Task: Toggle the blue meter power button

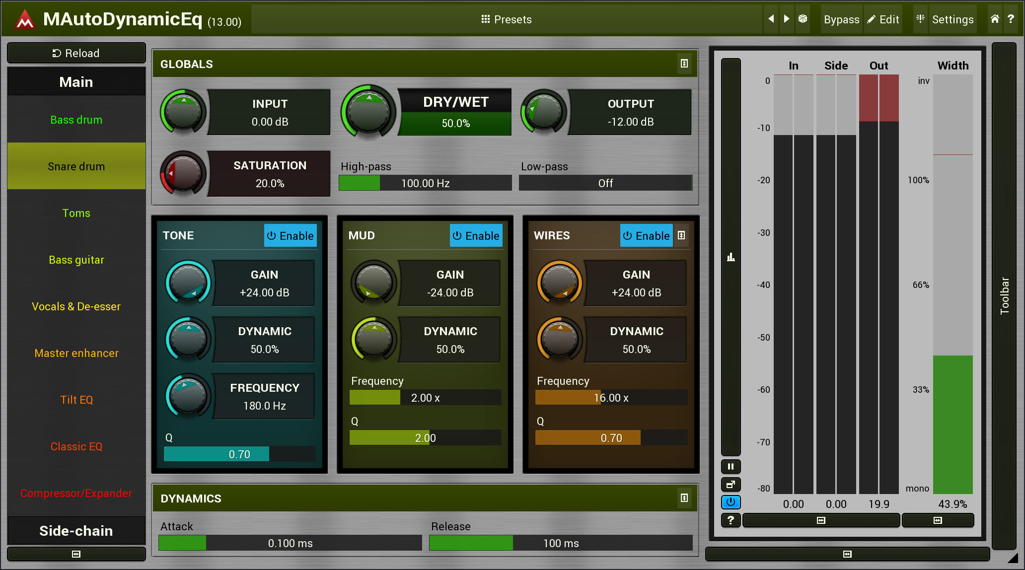Action: pos(731,502)
